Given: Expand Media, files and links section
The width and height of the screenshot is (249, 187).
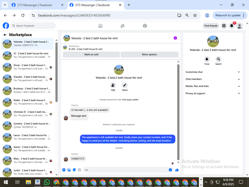Looking at the screenshot, I should (213, 86).
